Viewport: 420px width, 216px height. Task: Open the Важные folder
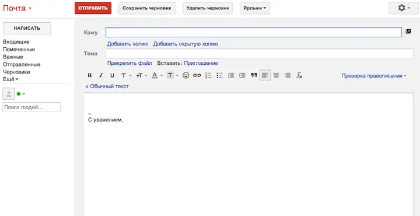[x=13, y=57]
